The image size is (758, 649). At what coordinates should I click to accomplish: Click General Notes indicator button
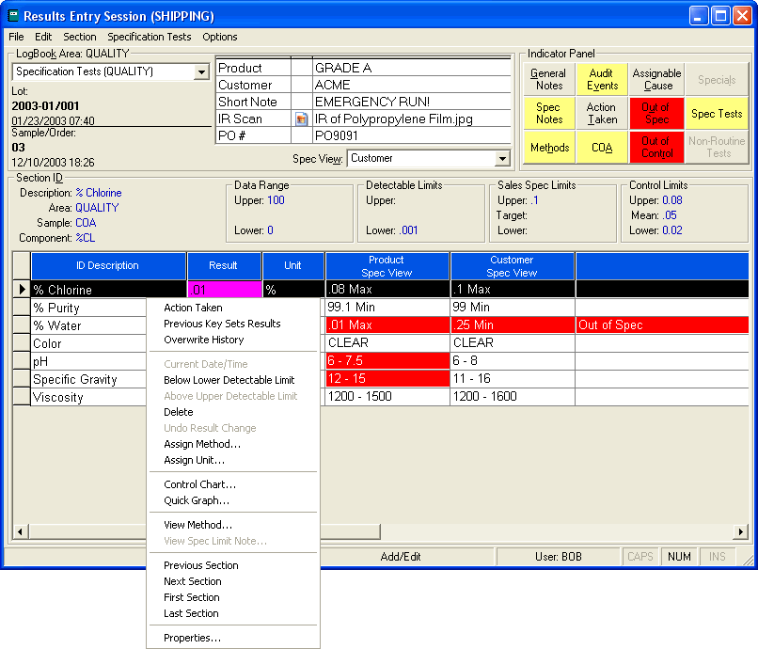pyautogui.click(x=549, y=79)
